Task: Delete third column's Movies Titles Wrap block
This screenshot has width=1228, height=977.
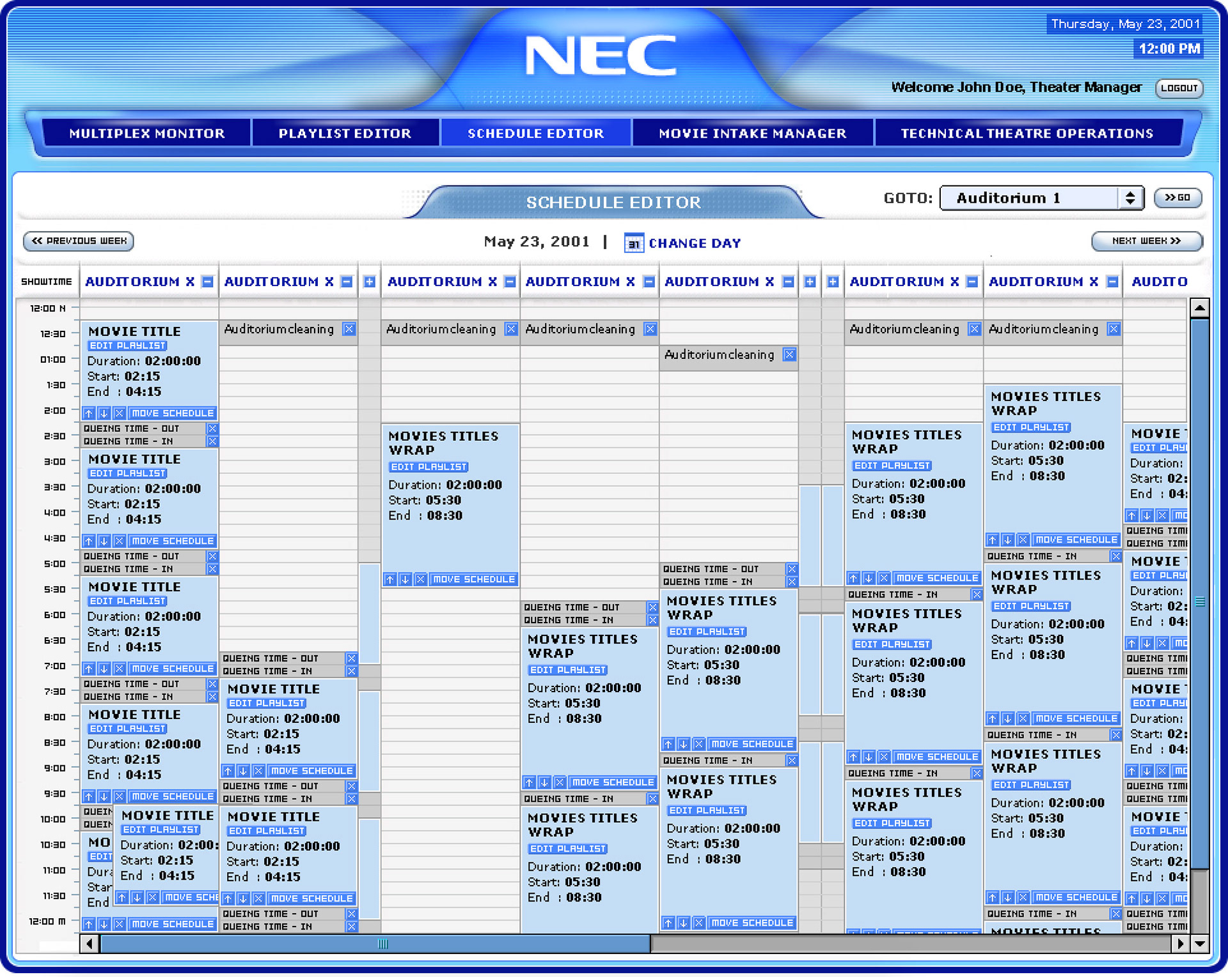Action: [x=420, y=580]
